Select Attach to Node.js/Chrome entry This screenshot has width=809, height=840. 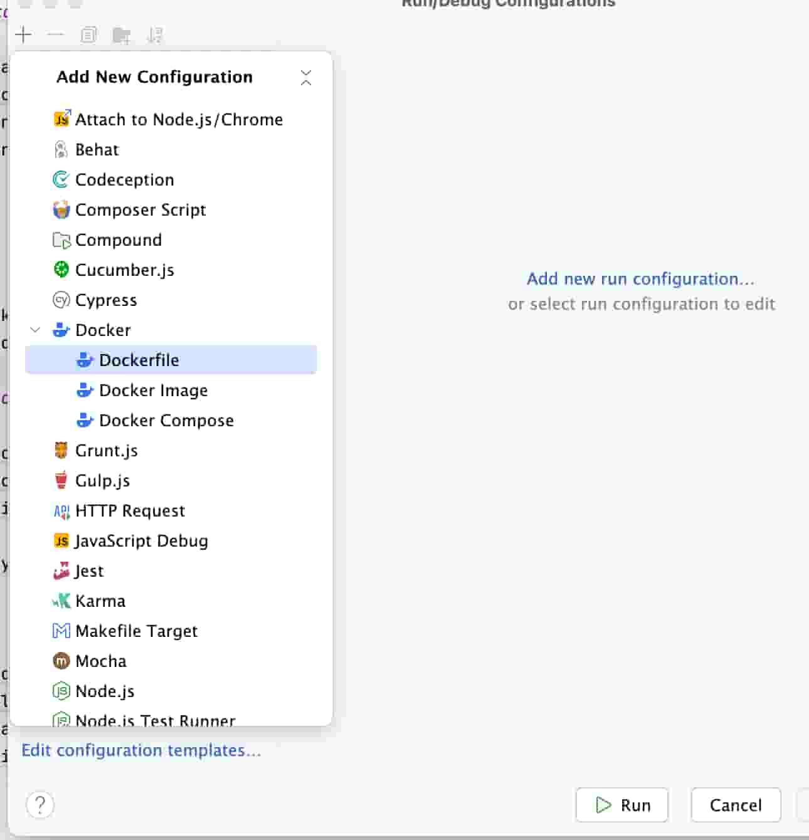point(171,119)
